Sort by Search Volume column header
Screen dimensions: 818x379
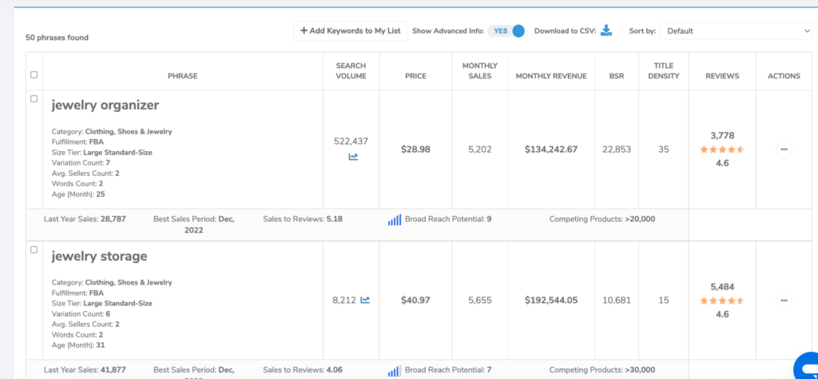tap(351, 71)
